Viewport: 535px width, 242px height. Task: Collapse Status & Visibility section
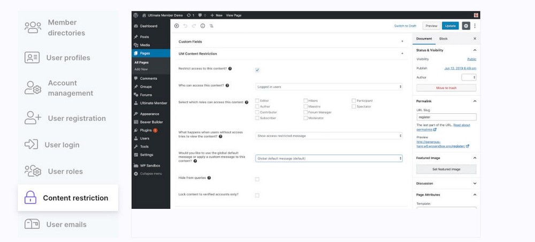tap(475, 50)
